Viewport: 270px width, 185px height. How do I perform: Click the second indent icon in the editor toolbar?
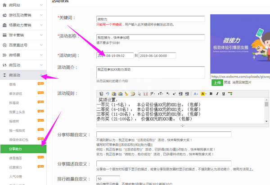click(x=187, y=94)
